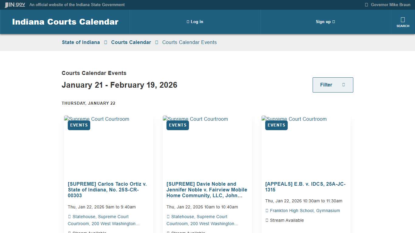
Task: Click the location pin icon for Frankton High School
Action: pos(267,210)
